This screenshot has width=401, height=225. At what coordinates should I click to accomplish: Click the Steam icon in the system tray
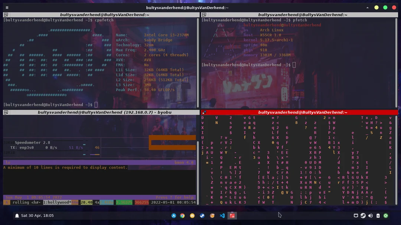pyautogui.click(x=363, y=215)
